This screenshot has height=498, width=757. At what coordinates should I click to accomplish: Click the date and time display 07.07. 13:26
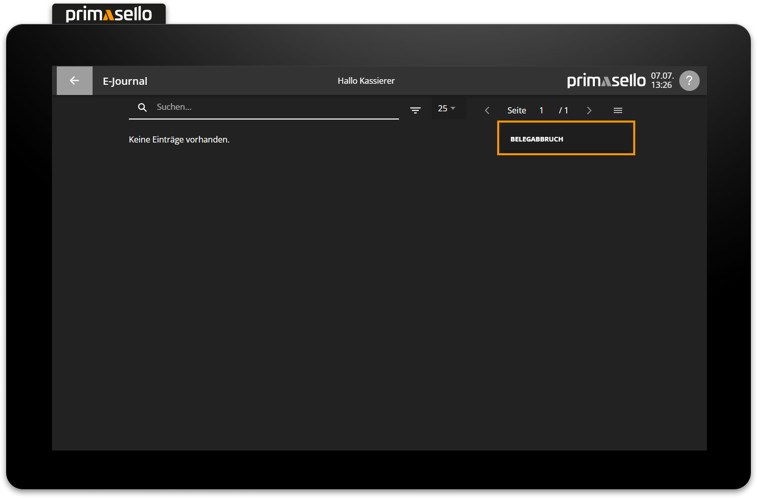[x=661, y=80]
